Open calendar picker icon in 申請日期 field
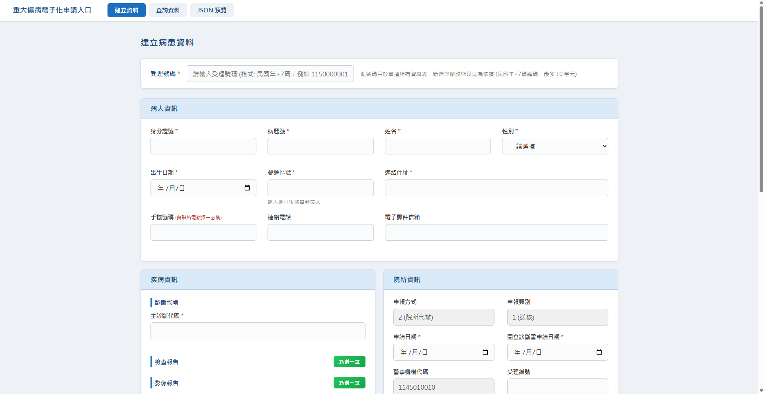The width and height of the screenshot is (764, 394). click(x=485, y=352)
